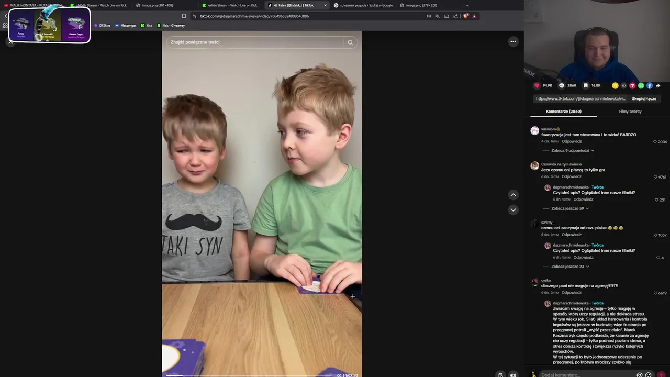Click the yellow repost icon
Image resolution: width=670 pixels, height=377 pixels.
click(x=615, y=85)
